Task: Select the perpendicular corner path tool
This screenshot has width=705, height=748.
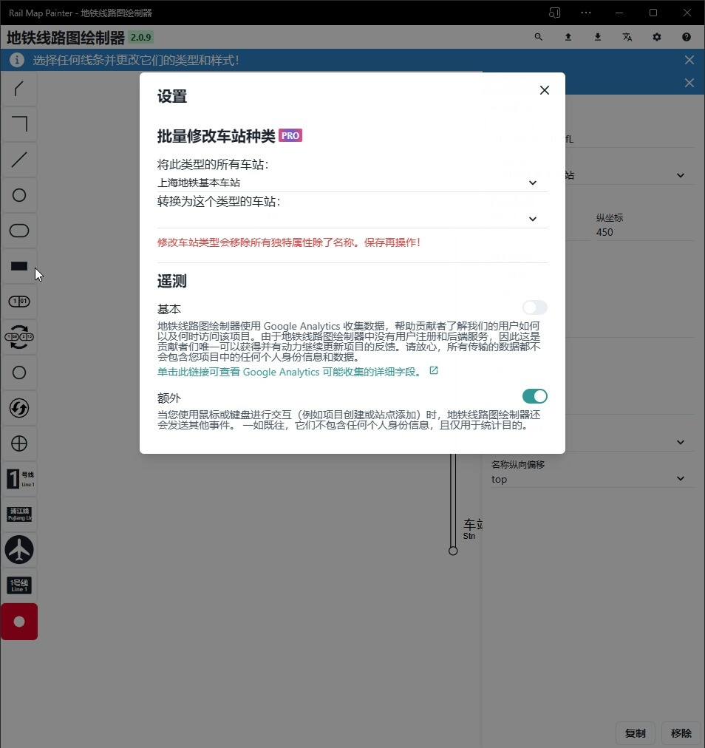Action: pyautogui.click(x=19, y=124)
